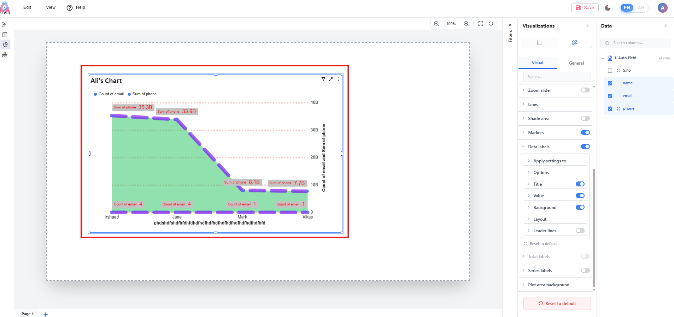
Task: Disable the Markers toggle
Action: click(x=585, y=132)
